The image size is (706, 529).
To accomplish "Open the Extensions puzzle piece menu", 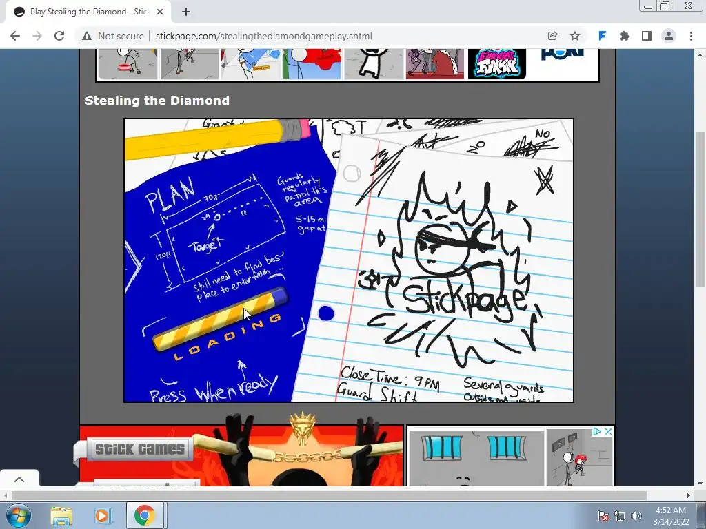I will coord(625,36).
